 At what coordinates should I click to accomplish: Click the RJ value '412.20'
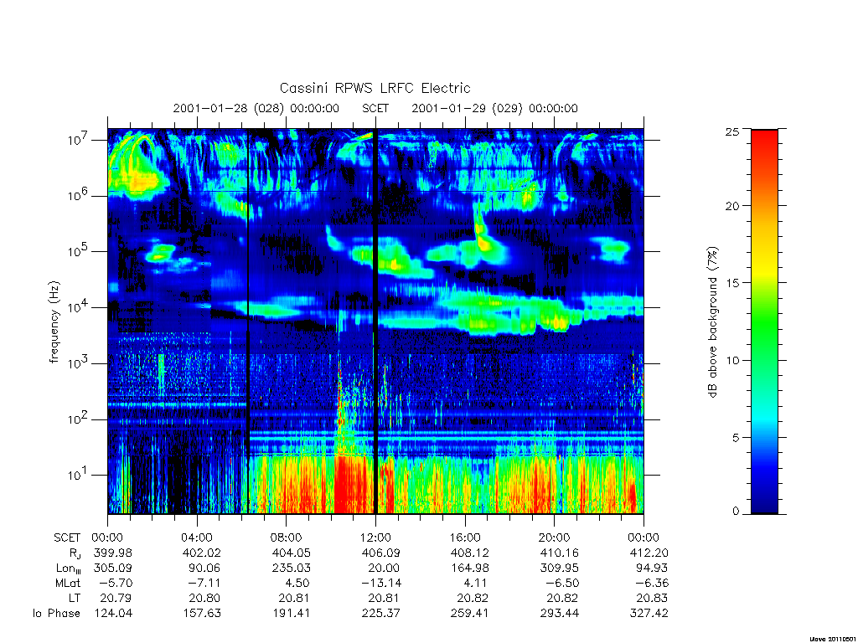click(x=649, y=553)
